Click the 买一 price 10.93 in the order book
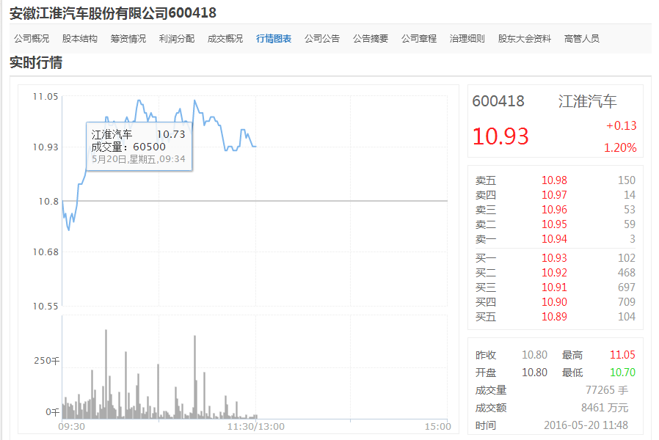The width and height of the screenshot is (659, 440). (554, 258)
